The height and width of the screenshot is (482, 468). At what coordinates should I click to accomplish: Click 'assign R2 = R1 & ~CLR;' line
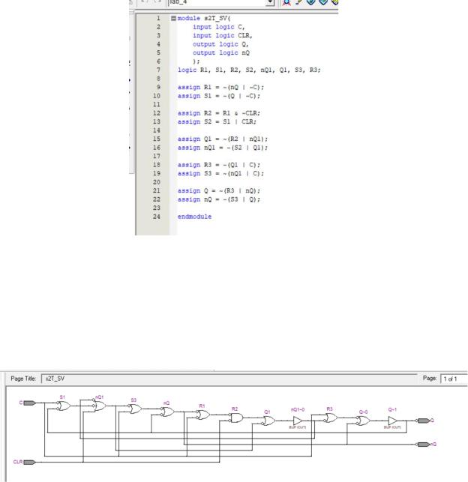[x=219, y=113]
